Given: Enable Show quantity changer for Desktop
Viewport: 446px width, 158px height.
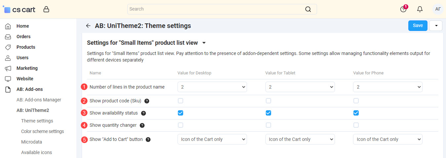Looking at the screenshot, I should click(181, 125).
